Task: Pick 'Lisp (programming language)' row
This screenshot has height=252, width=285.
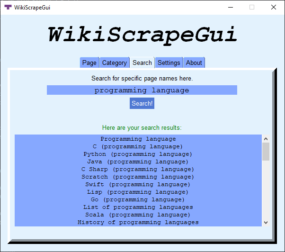Action: 138,192
